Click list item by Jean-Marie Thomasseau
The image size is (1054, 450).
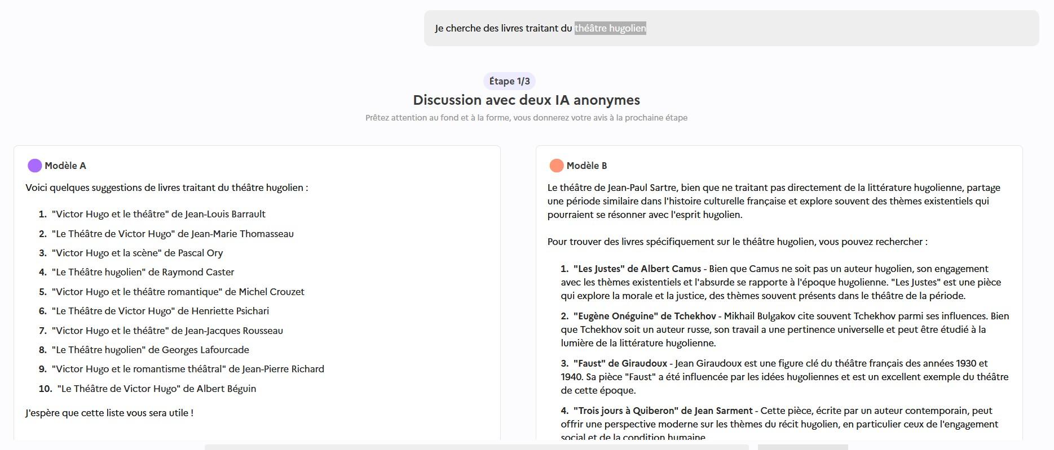click(x=173, y=234)
